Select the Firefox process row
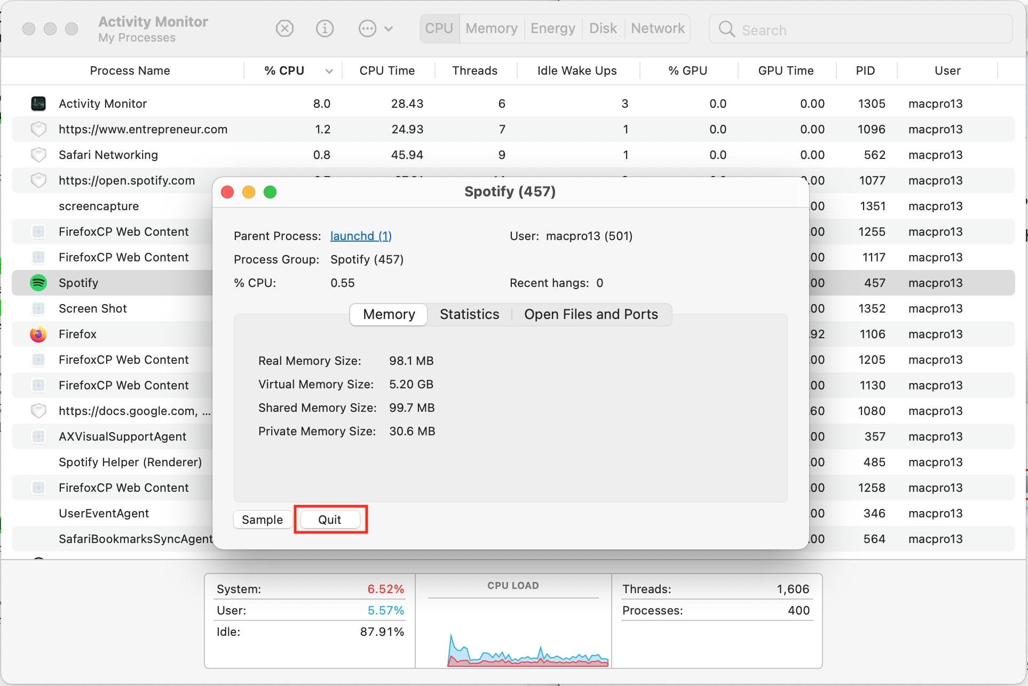Screen dimensions: 1028x686 pos(112,334)
